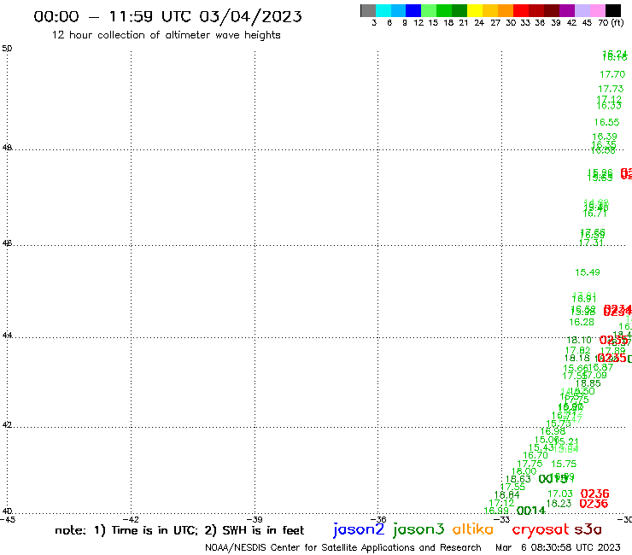Viewport: 632px width, 555px height.
Task: Click the wave height value '18.10'
Action: pyautogui.click(x=579, y=340)
